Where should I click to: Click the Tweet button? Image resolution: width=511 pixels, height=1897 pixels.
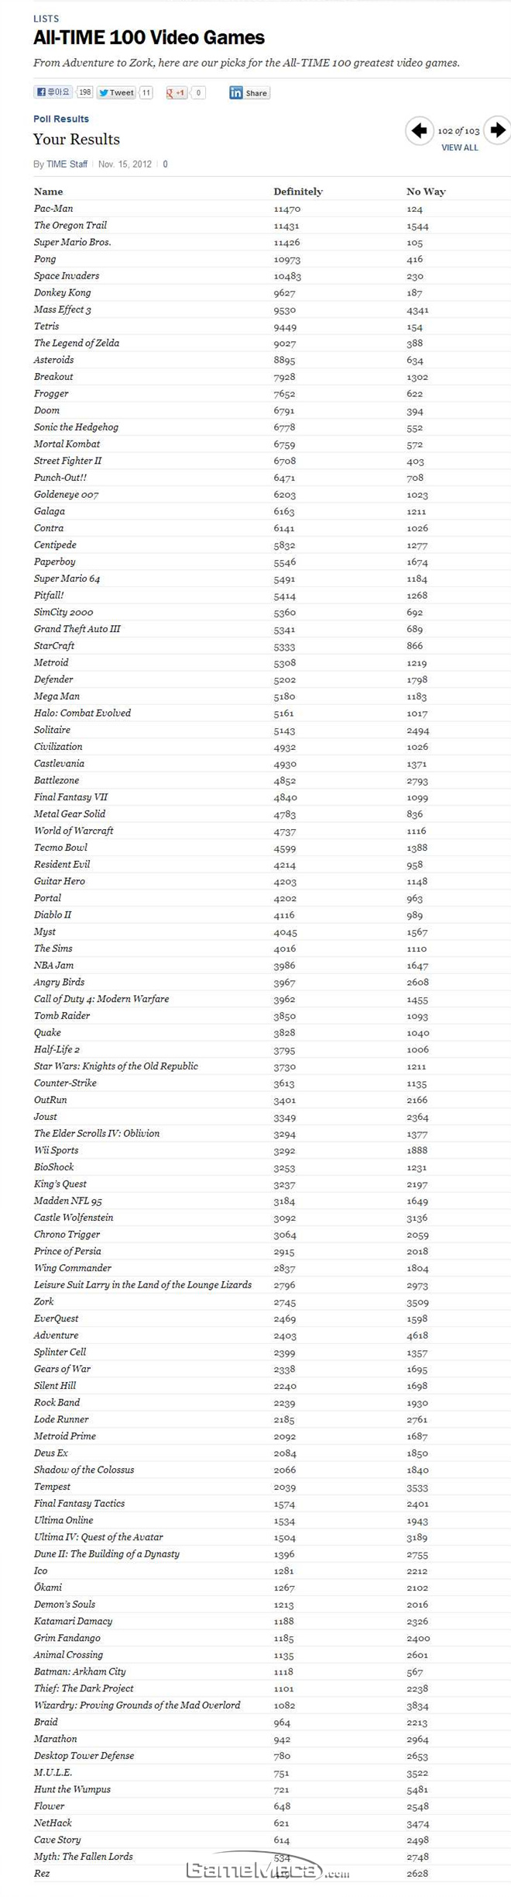click(x=116, y=93)
